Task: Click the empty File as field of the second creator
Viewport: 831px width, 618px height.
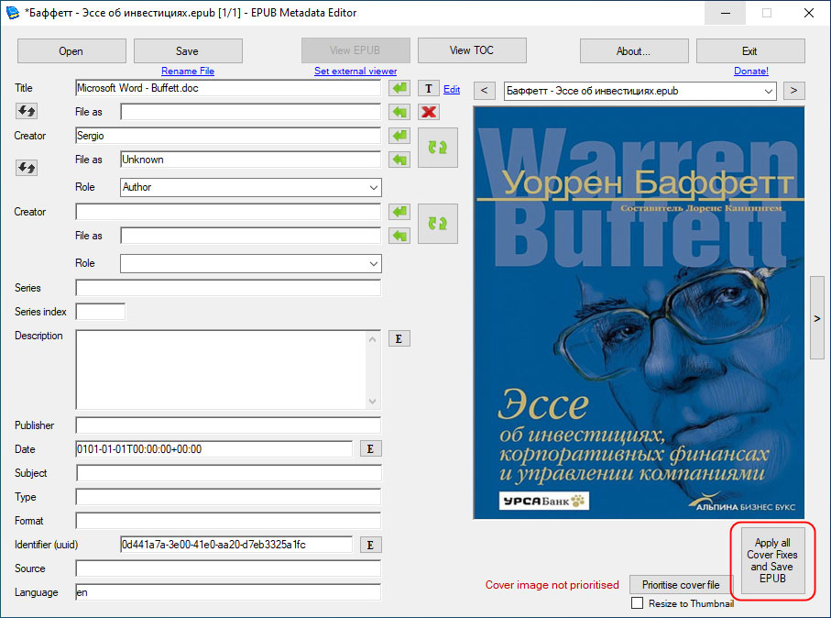Action: 251,236
